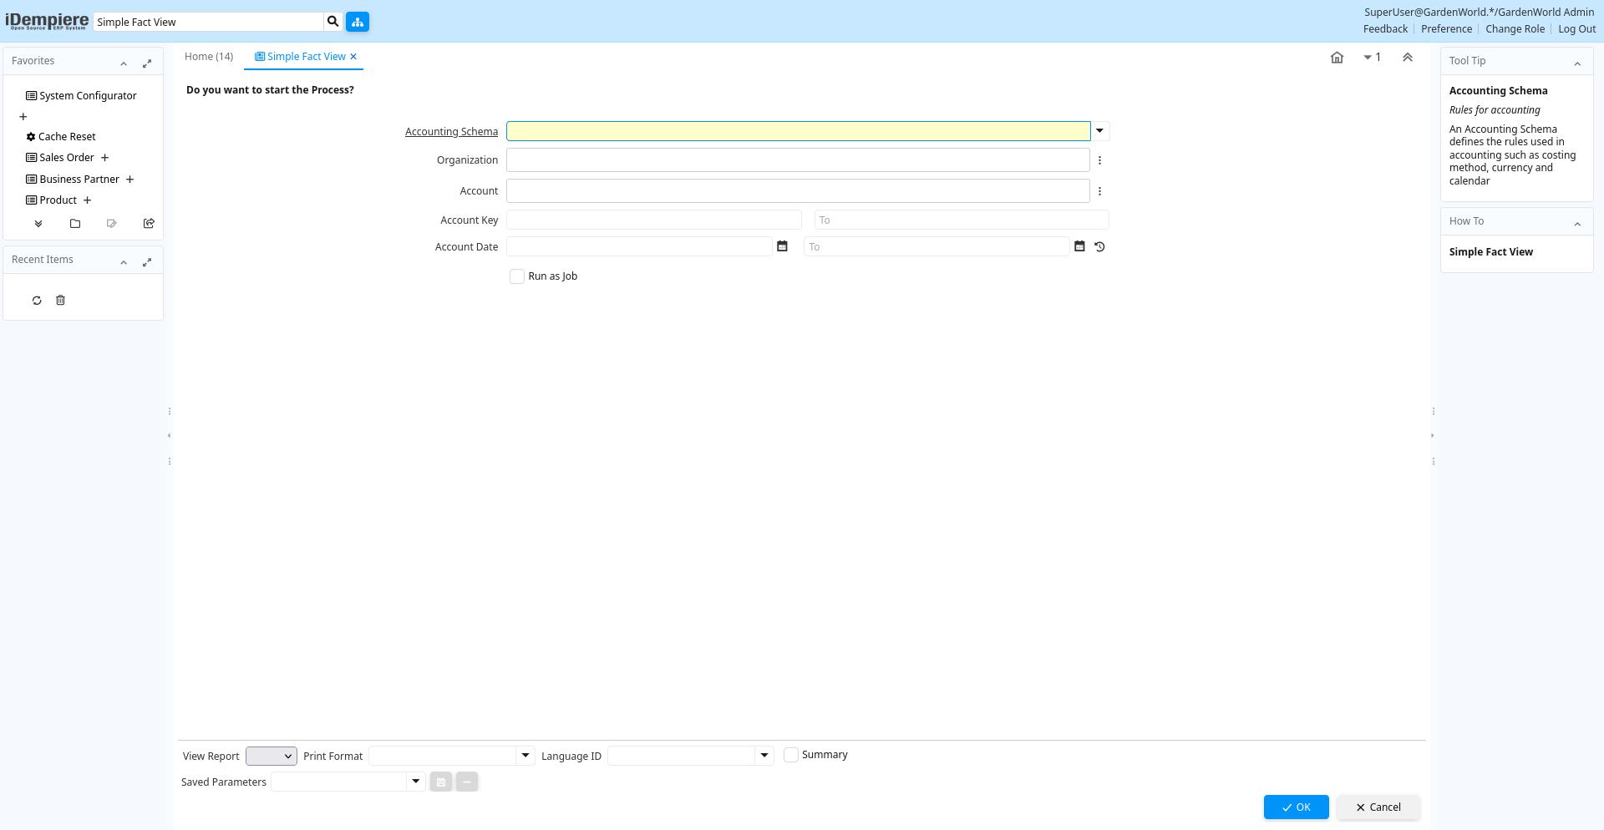Clear recent items with trash icon
Viewport: 1604px width, 830px height.
point(60,301)
